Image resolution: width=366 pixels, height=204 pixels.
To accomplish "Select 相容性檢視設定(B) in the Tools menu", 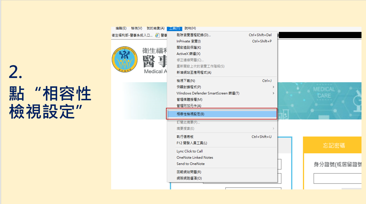I will tap(190, 114).
